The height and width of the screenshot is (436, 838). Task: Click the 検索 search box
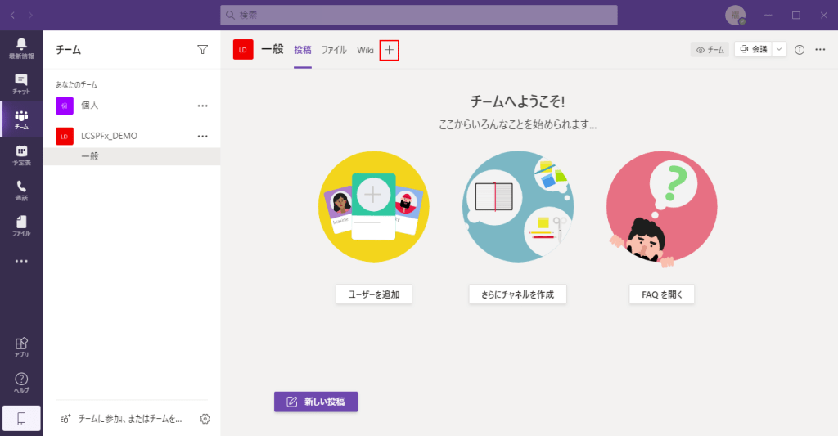coord(419,15)
